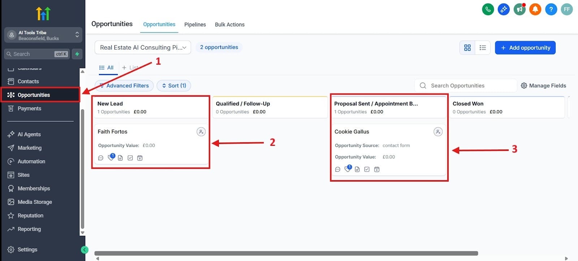Open the orange notifications bell
The width and height of the screenshot is (578, 261).
click(x=535, y=9)
